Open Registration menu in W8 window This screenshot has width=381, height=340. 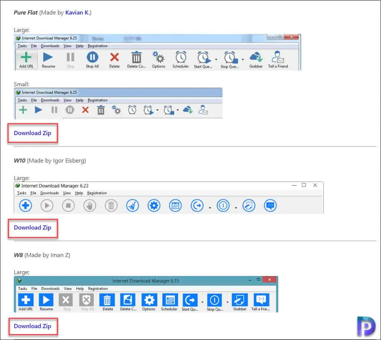[98, 289]
